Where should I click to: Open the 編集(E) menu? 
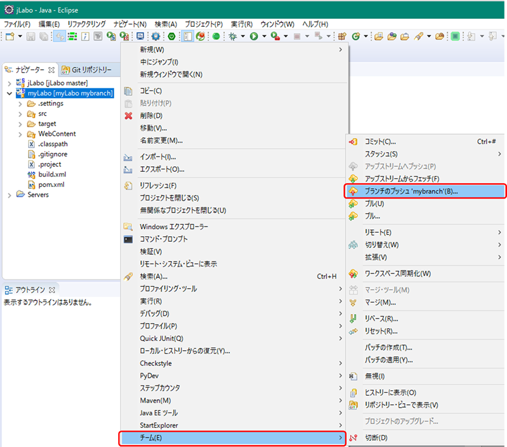click(x=49, y=24)
